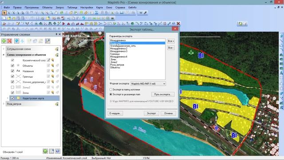
Task: Activate the hand Grabber pan tool
Action: point(56,13)
